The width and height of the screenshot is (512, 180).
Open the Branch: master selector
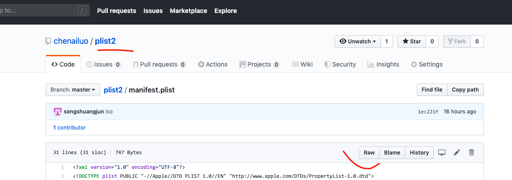(72, 90)
